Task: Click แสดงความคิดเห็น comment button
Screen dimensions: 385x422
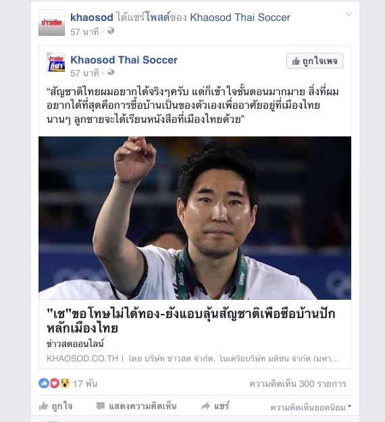Action: pyautogui.click(x=136, y=406)
